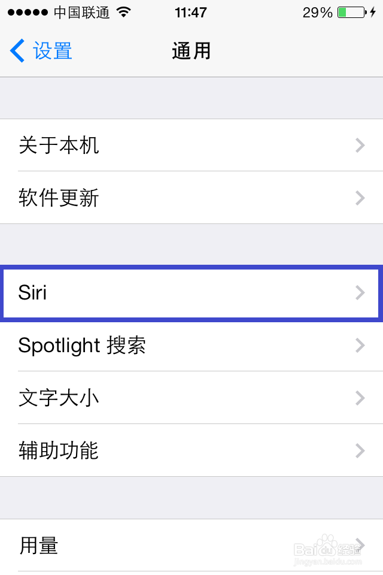Tap the chevron next to 软件更新
Image resolution: width=383 pixels, height=575 pixels.
360,198
